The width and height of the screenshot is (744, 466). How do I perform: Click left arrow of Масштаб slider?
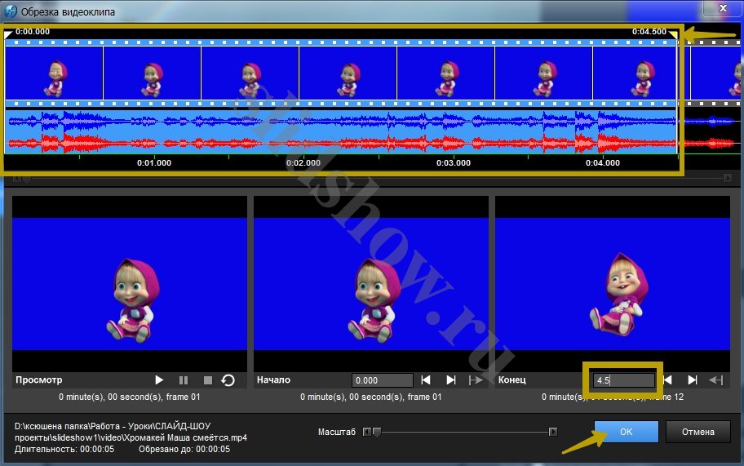(x=367, y=432)
